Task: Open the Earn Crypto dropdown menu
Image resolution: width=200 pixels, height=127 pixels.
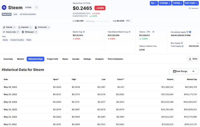Action: click(x=191, y=3)
